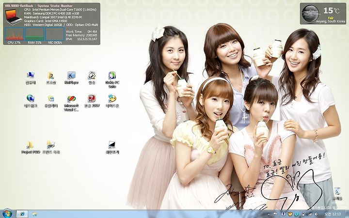Screen dimensions: 349x218
Task: Click the Show Desktop strip
Action: [x=348, y=214]
